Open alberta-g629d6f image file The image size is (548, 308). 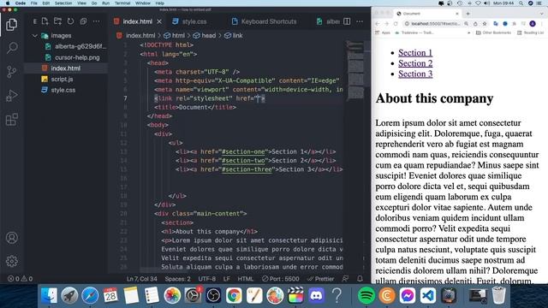(80, 46)
